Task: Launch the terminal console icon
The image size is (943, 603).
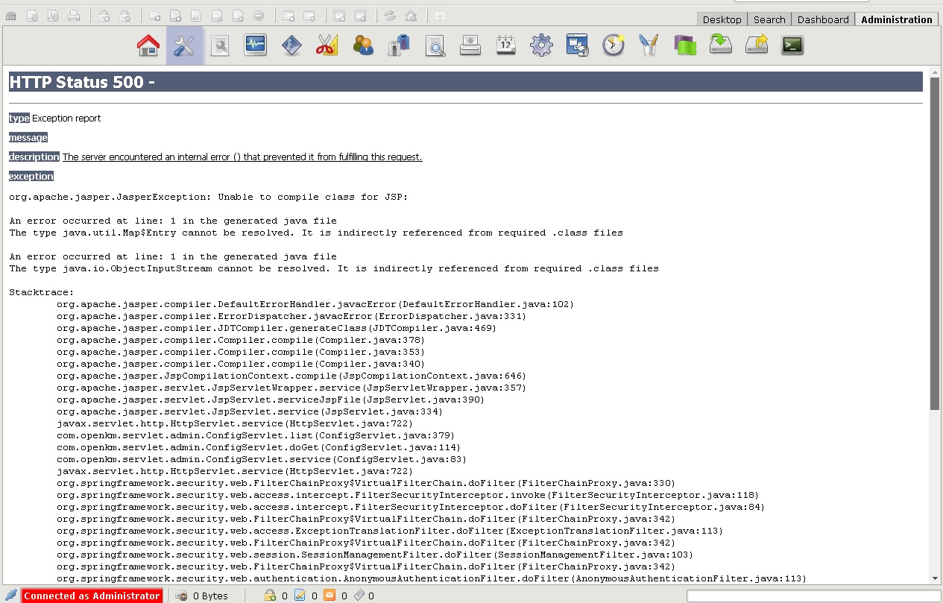Action: click(792, 46)
